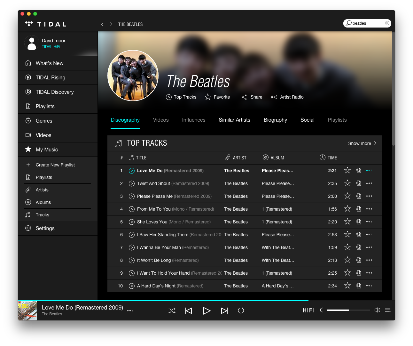Click the volume slider

348,310
